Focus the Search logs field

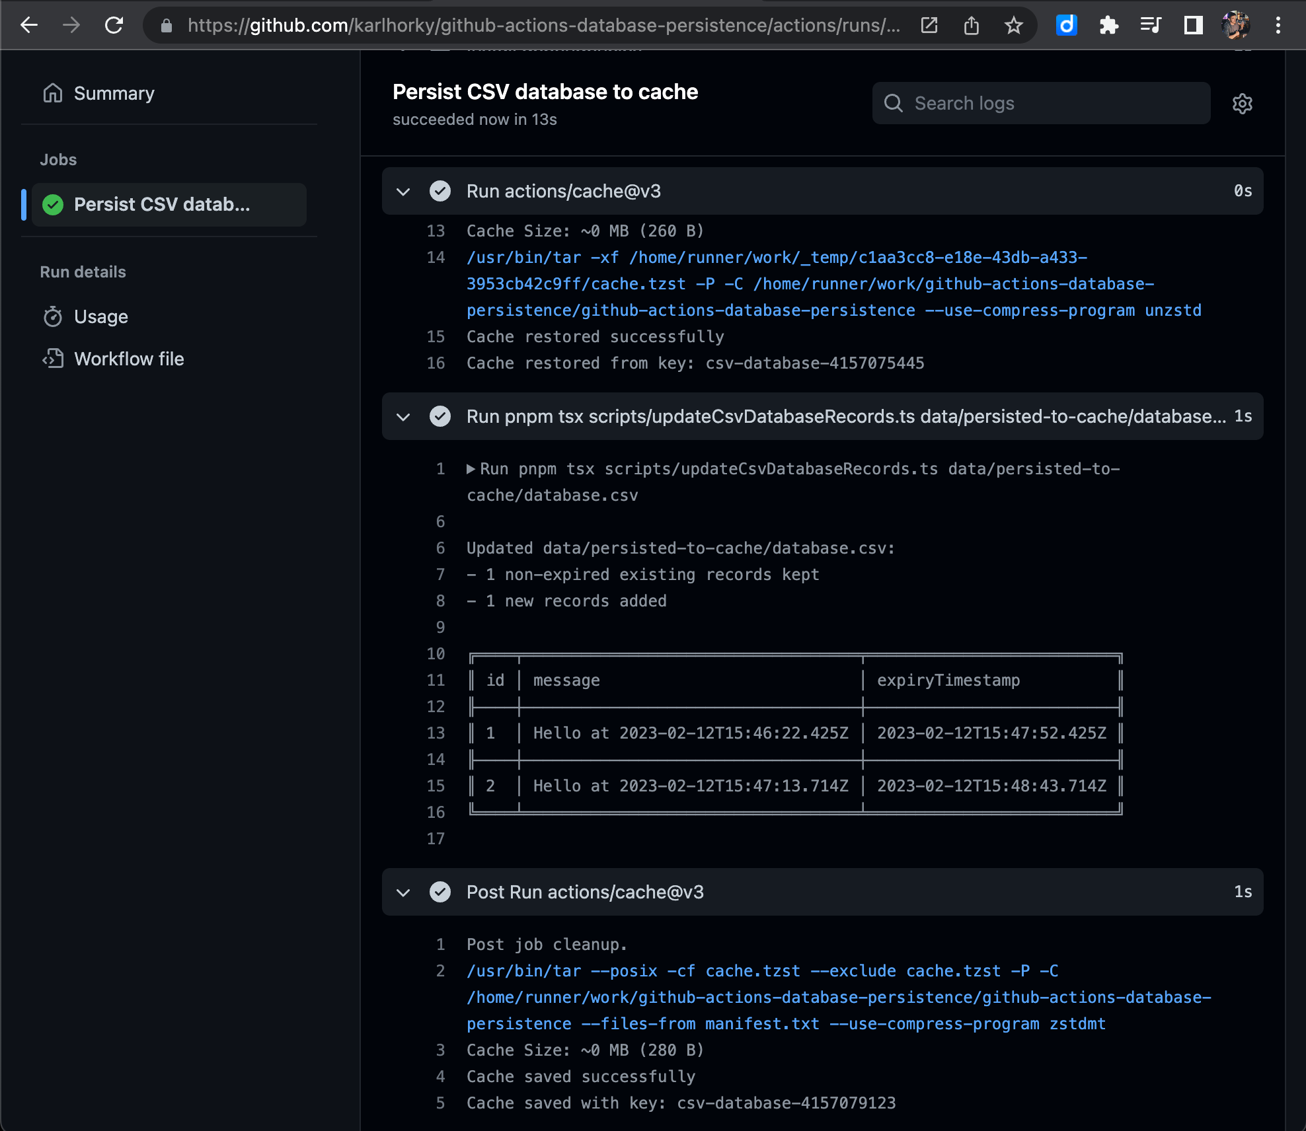(1051, 104)
